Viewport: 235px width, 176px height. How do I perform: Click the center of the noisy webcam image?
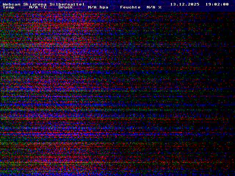tap(117, 92)
